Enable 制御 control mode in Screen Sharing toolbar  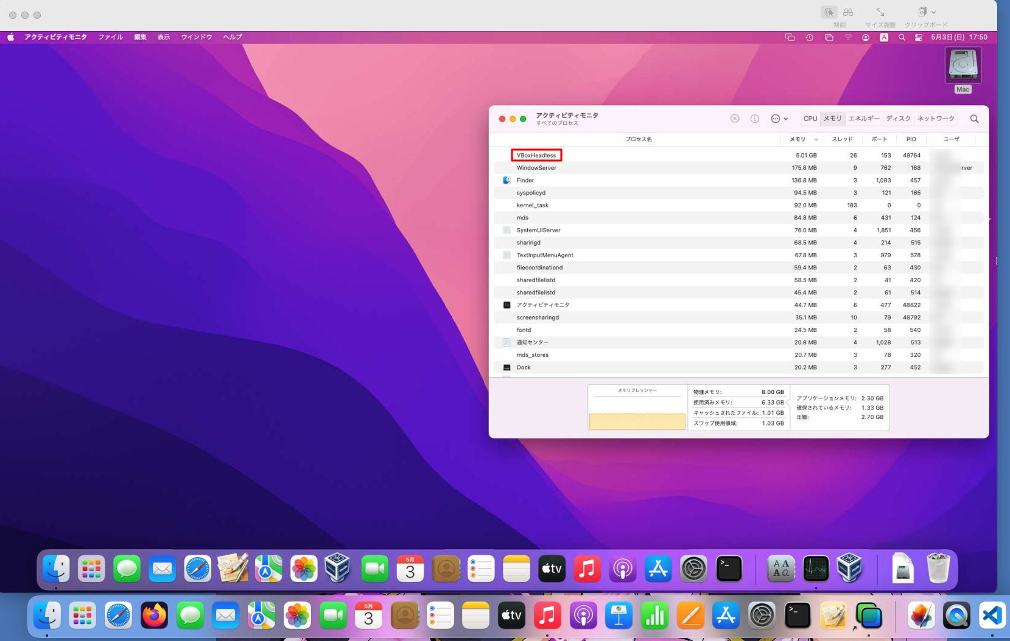pos(829,12)
